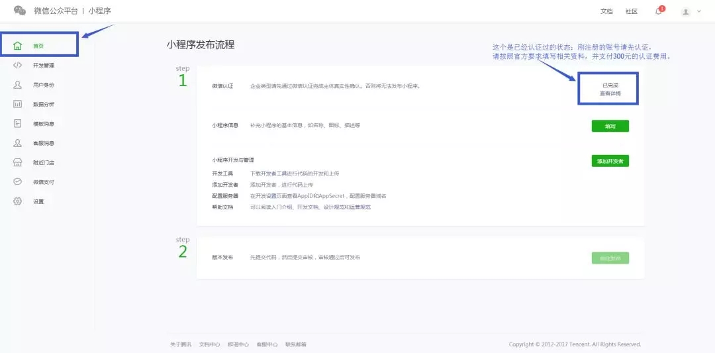Image resolution: width=715 pixels, height=353 pixels.
Task: Open 微信支付 checkmark icon
Action: click(17, 181)
